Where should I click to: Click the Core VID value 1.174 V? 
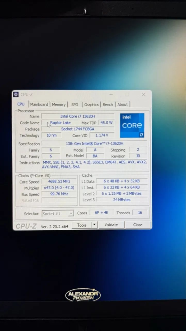click(102, 135)
